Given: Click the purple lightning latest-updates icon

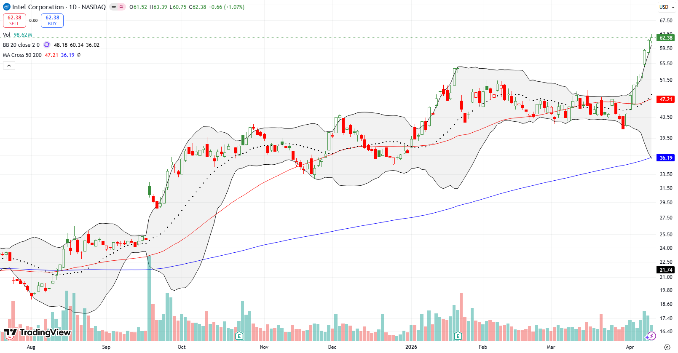Looking at the screenshot, I should 651,336.
